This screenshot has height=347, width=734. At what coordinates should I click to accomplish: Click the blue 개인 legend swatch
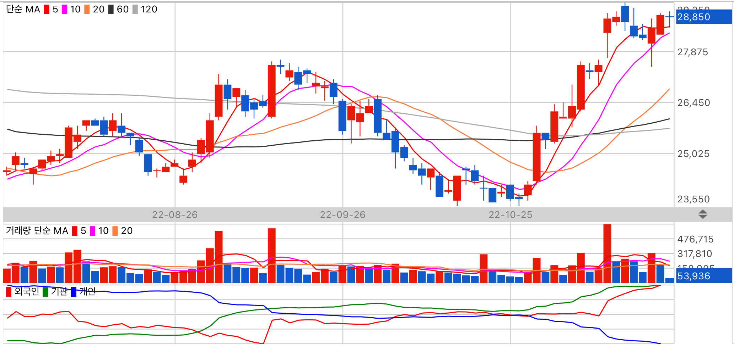74,292
